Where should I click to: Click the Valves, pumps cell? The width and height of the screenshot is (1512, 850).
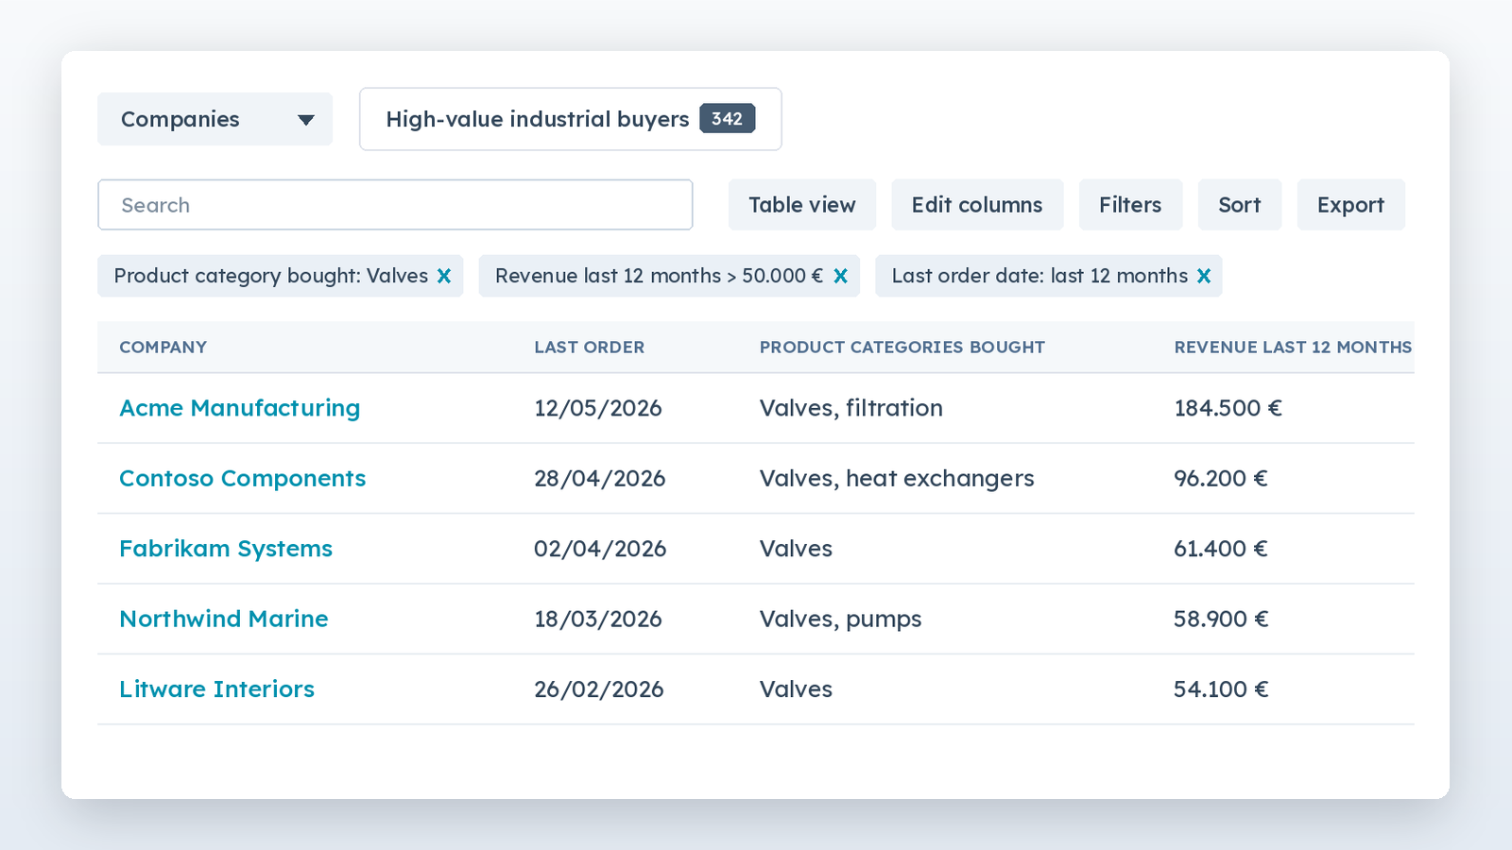click(x=840, y=619)
